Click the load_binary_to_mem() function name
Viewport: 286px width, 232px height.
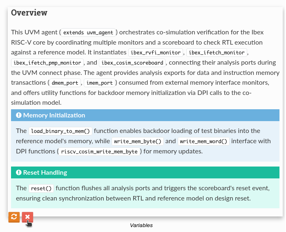(60, 131)
